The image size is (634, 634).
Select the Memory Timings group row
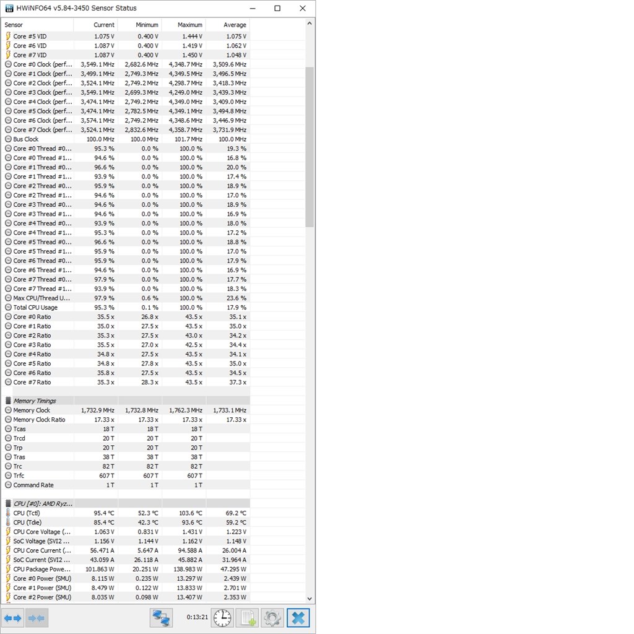(125, 401)
